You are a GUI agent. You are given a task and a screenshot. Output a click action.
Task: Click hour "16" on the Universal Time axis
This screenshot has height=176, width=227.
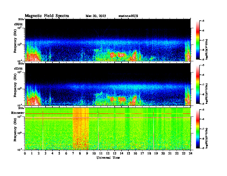click(135, 153)
